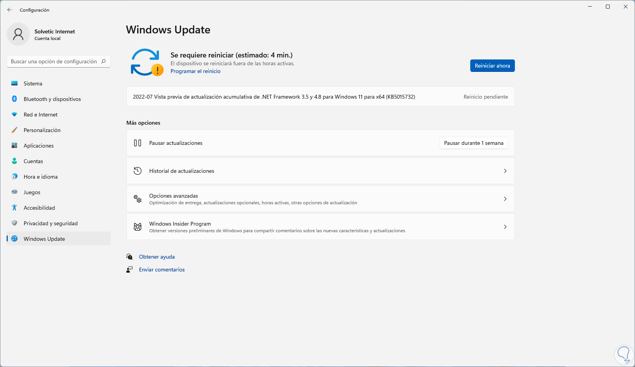Viewport: 635px width, 367px height.
Task: Select Privacidad y seguridad icon
Action: pos(14,223)
